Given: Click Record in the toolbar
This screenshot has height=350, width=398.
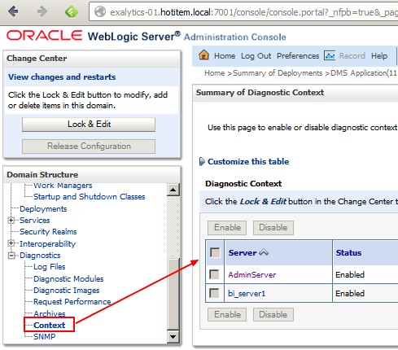Looking at the screenshot, I should pos(352,56).
